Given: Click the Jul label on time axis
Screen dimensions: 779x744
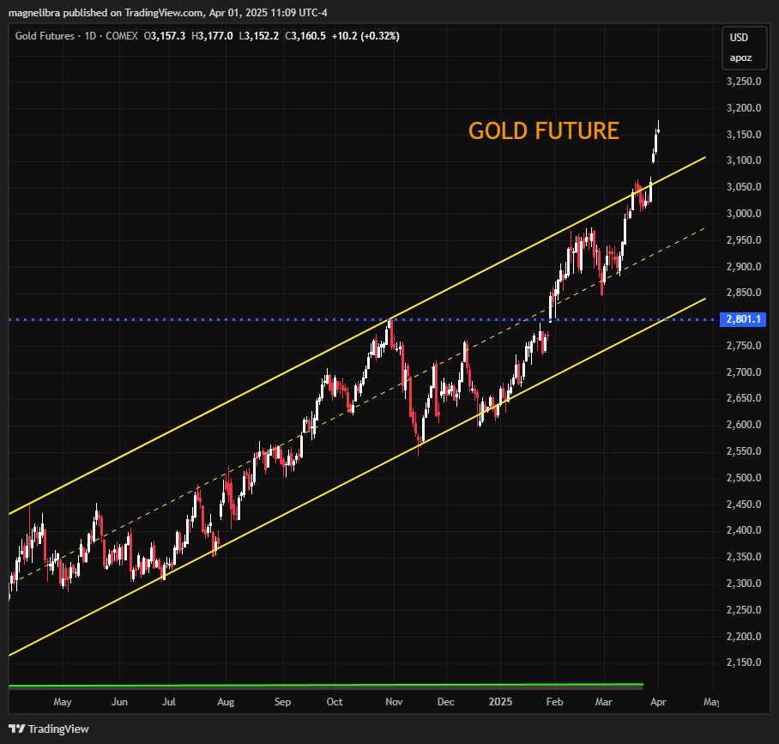Looking at the screenshot, I should pos(169,702).
